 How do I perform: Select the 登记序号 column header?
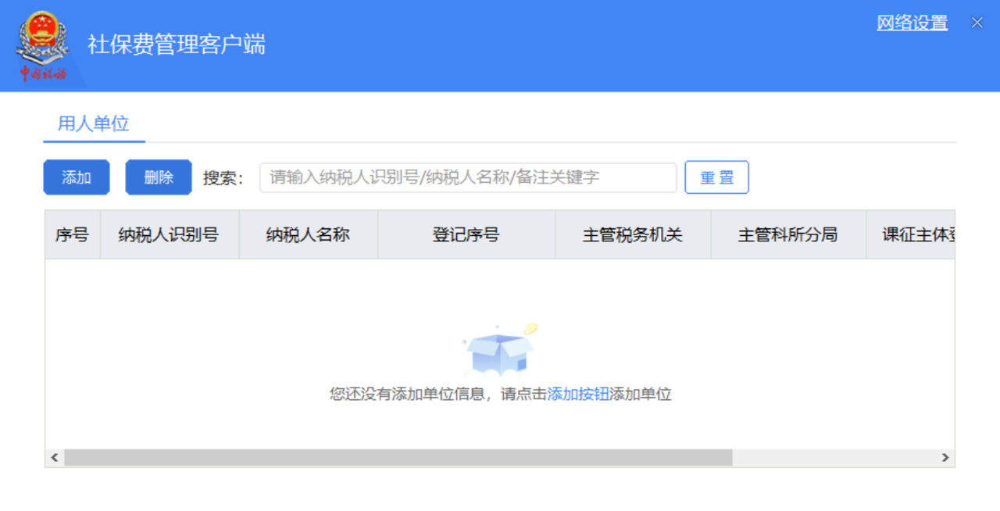coord(466,234)
